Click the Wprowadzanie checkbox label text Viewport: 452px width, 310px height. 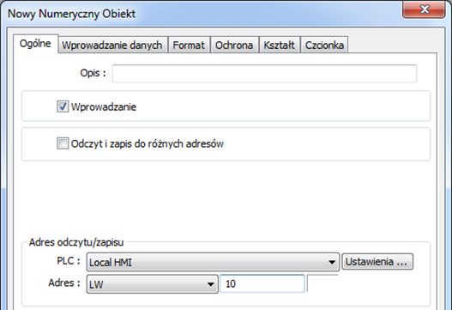[104, 106]
